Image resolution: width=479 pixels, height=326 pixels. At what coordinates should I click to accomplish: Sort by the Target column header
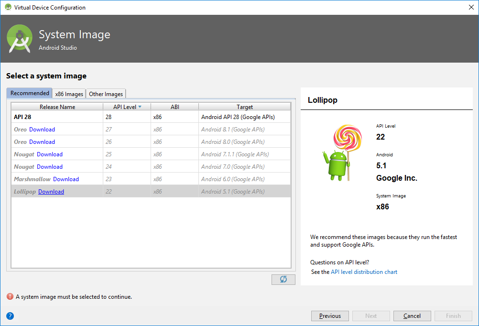[x=245, y=107]
